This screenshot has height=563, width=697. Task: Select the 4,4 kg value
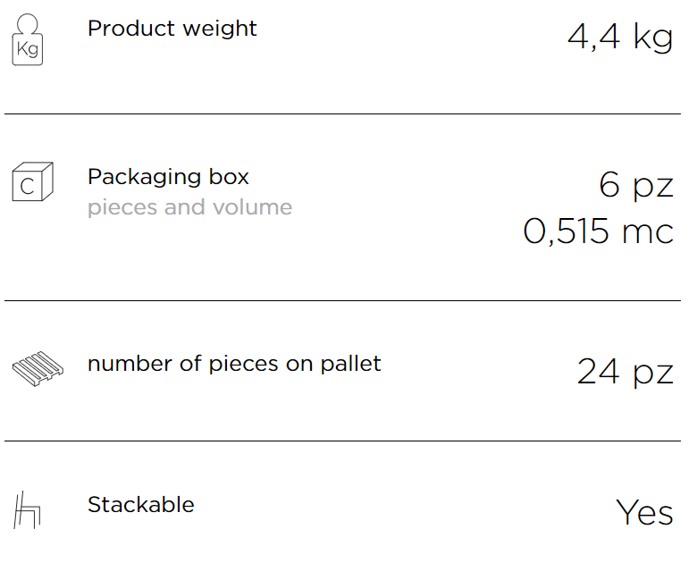click(620, 38)
